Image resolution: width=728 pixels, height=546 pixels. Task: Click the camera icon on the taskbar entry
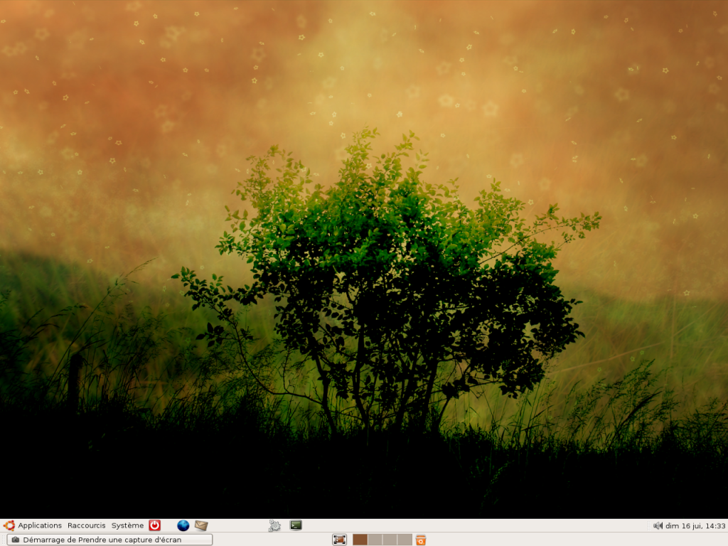pos(16,540)
